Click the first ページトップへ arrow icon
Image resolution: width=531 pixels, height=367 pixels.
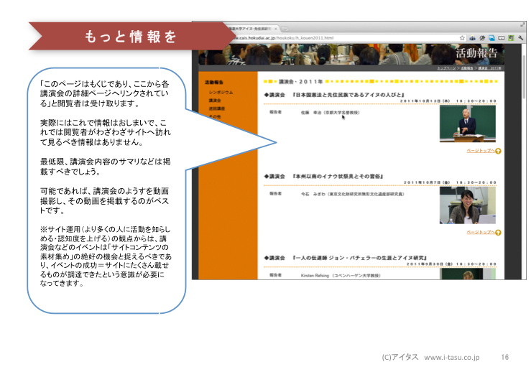(498, 152)
